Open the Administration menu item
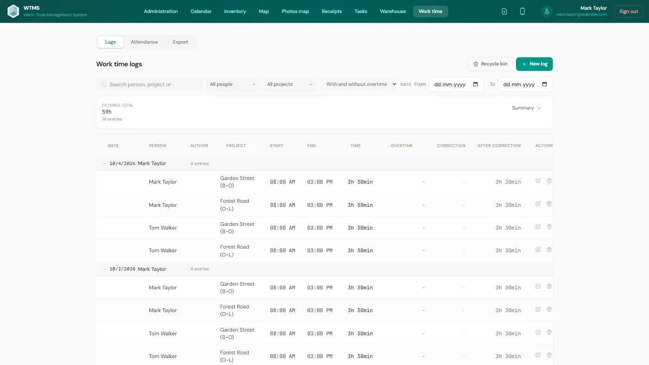 161,12
